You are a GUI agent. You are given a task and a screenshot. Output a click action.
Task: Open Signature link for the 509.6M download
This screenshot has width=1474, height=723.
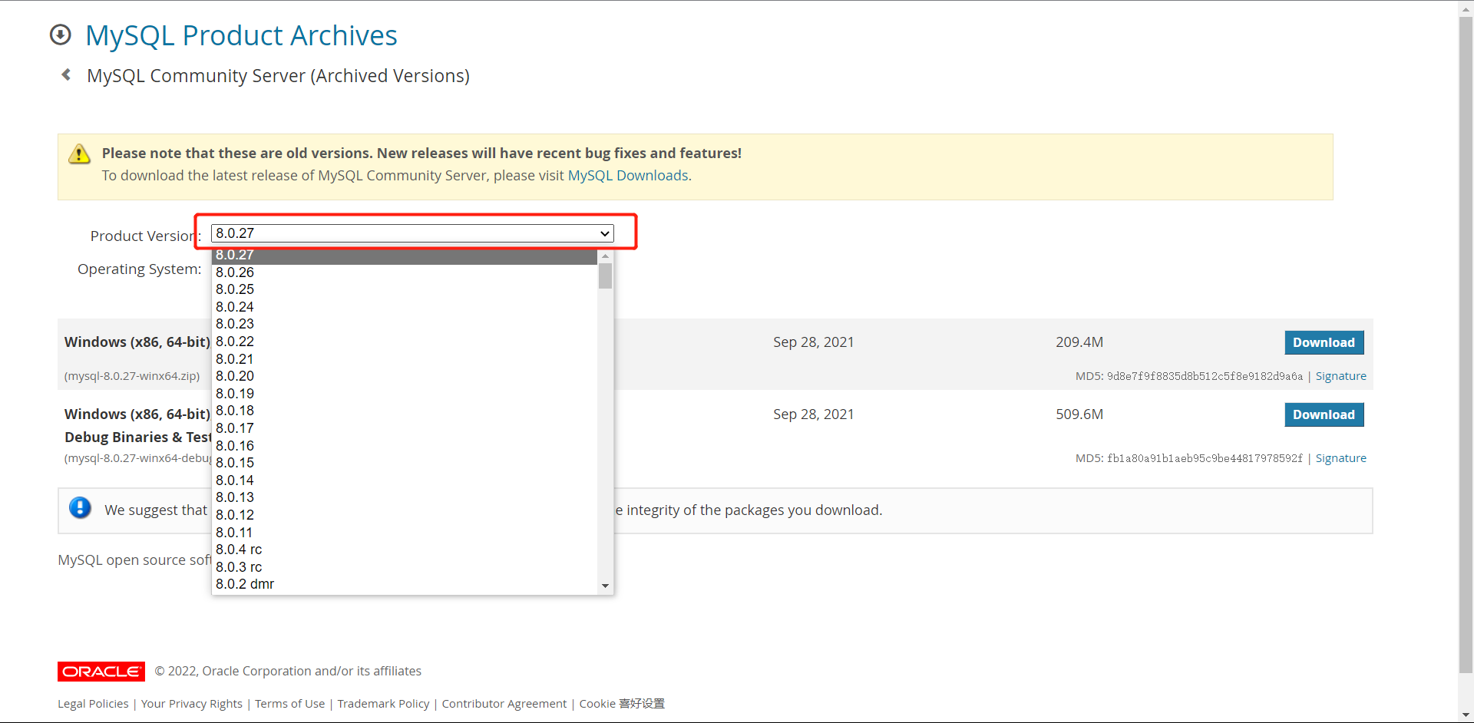coord(1341,458)
